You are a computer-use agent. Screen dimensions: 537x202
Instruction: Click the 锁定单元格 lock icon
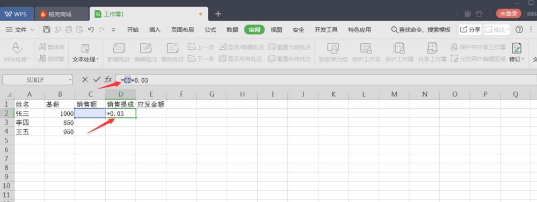click(333, 48)
